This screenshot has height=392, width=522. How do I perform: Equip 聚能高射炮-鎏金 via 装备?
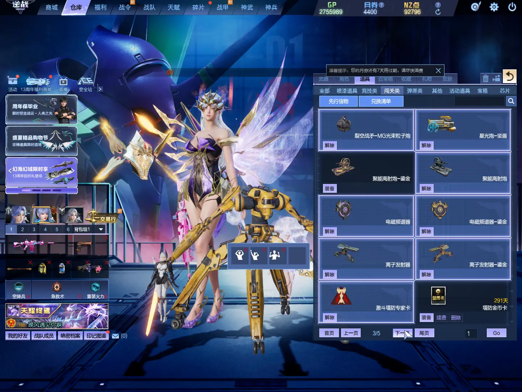click(330, 188)
